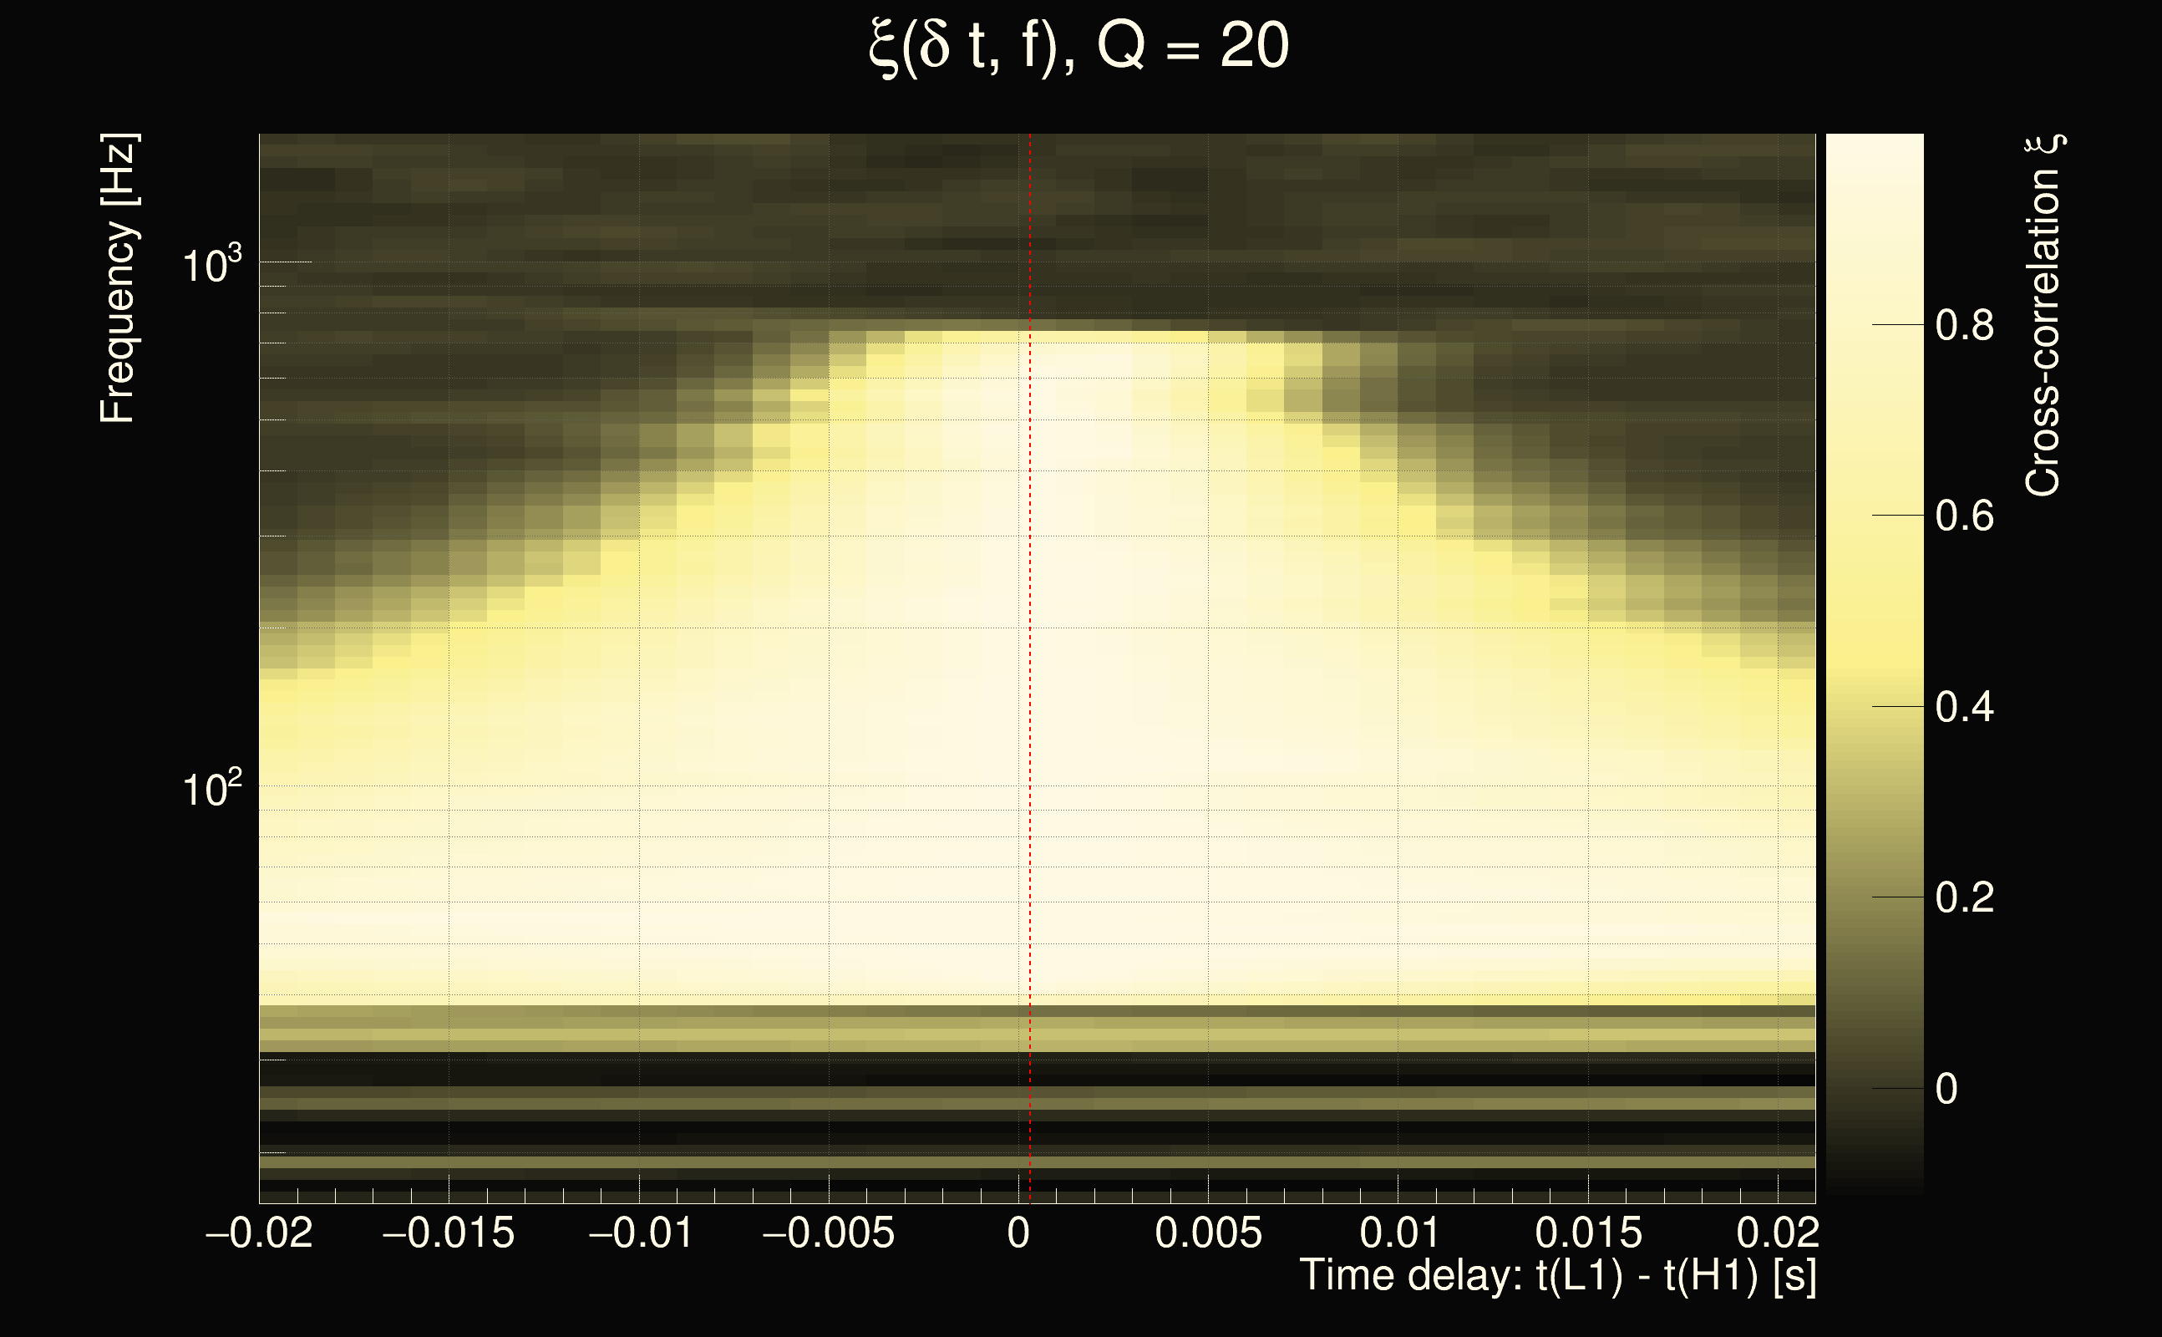Click the 0 tick label on colorbar
The image size is (2162, 1337).
click(x=1946, y=1089)
